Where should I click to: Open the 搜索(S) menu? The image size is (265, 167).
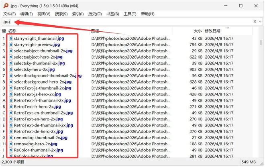pos(61,14)
